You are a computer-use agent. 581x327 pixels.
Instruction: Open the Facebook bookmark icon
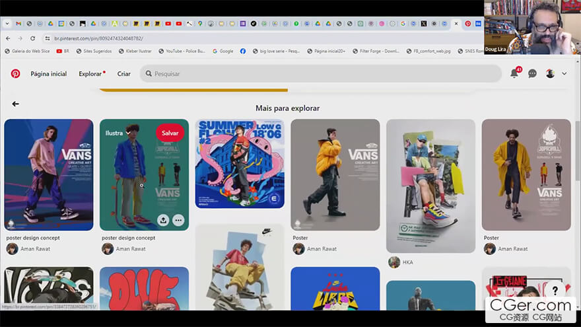[x=243, y=51]
